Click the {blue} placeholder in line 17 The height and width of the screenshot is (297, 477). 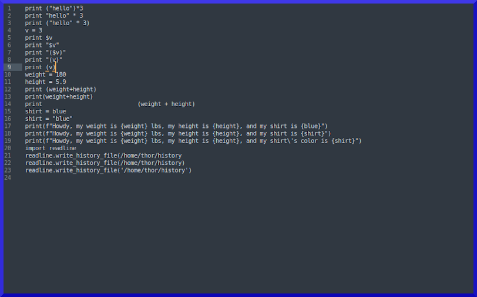click(x=311, y=126)
